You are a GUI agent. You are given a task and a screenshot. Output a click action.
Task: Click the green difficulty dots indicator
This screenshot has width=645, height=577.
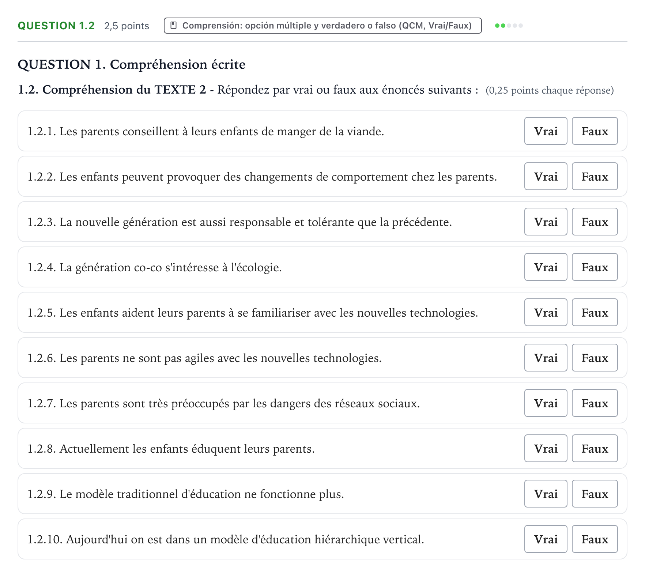click(509, 26)
